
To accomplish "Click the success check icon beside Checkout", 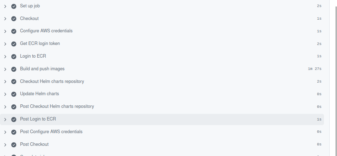I will coord(14,19).
